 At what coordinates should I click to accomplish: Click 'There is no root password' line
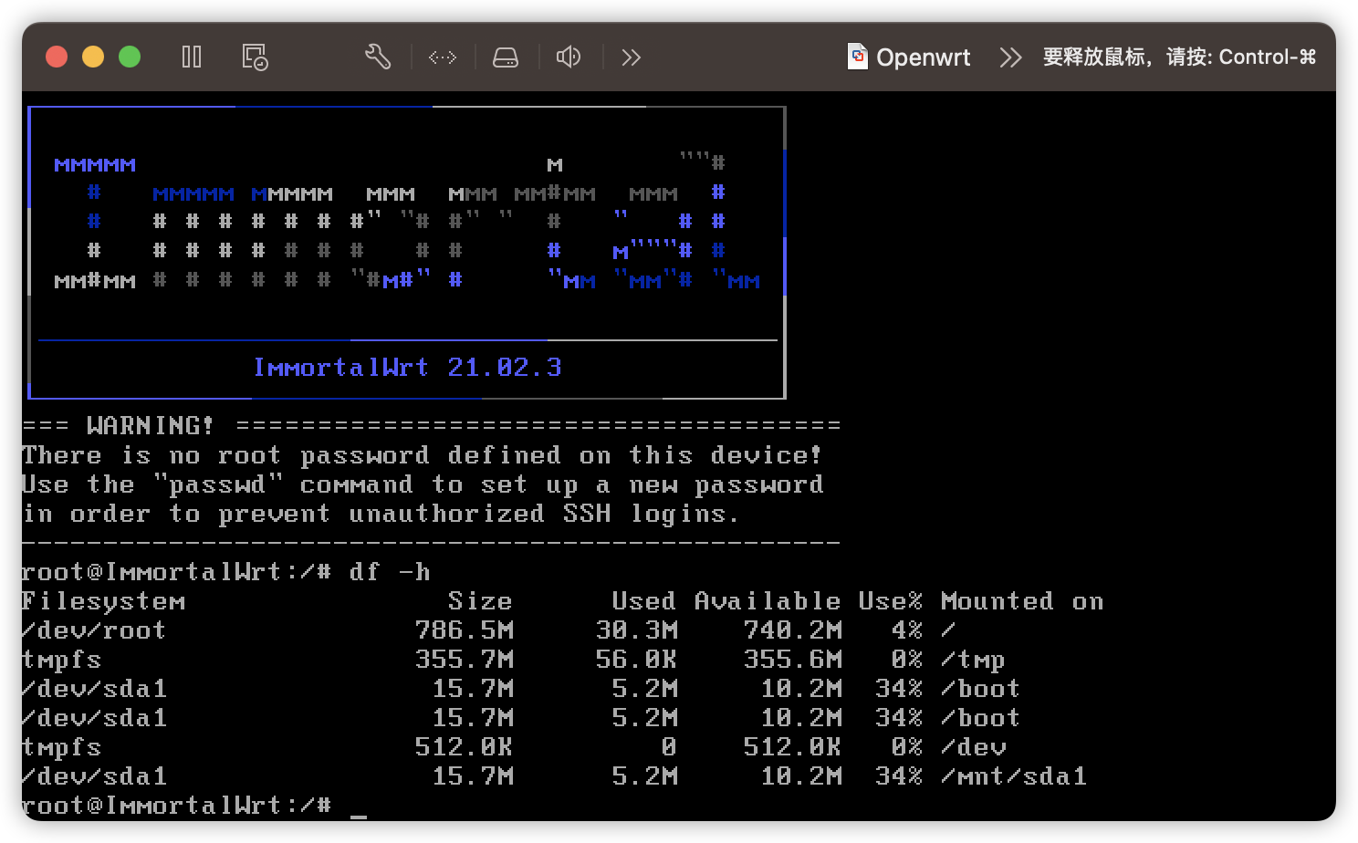pyautogui.click(x=422, y=454)
